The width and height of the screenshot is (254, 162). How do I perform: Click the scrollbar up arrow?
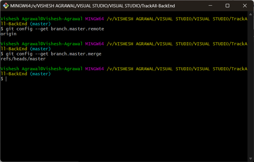pyautogui.click(x=251, y=14)
